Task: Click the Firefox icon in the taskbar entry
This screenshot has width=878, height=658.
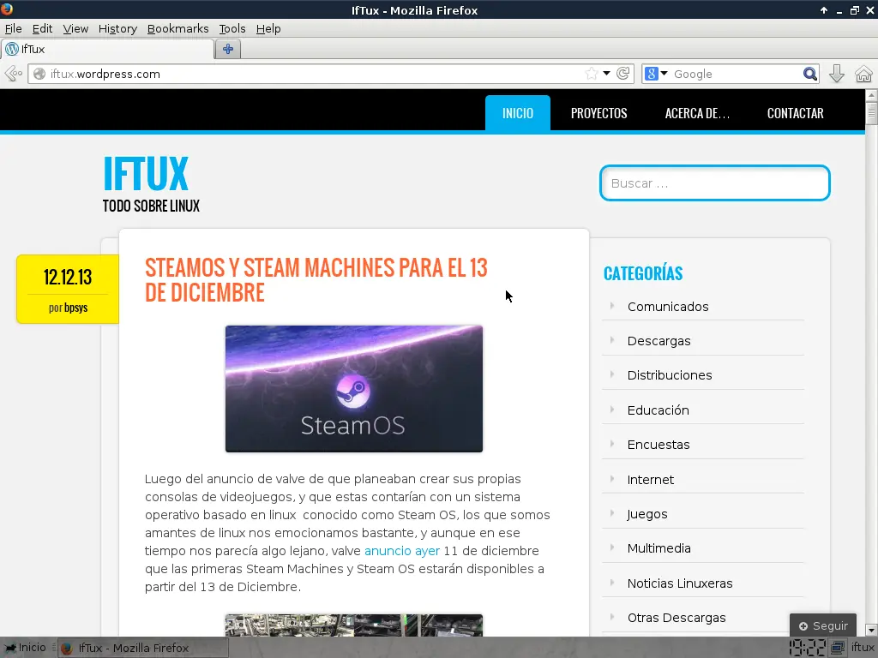Action: 67,648
